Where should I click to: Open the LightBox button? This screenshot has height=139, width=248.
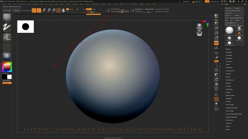tap(17, 10)
